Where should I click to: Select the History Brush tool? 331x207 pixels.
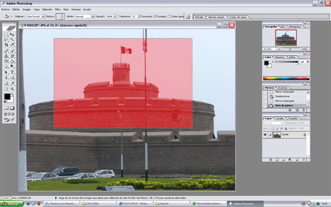[x=12, y=56]
